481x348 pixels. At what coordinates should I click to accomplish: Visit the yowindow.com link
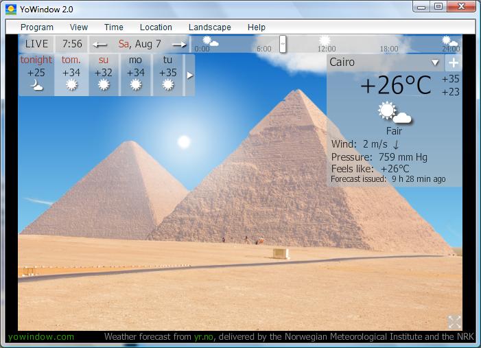pyautogui.click(x=41, y=337)
